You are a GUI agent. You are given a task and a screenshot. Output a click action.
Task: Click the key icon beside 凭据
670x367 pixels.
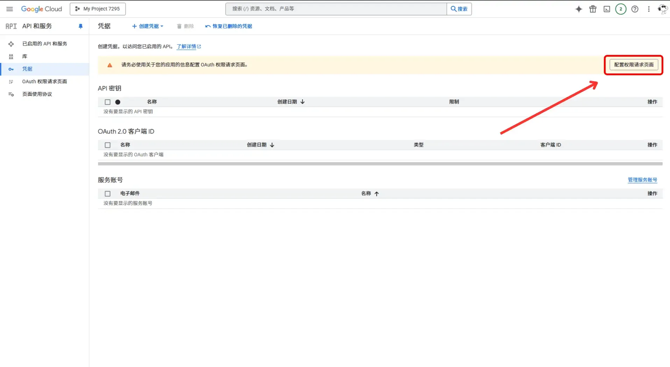(11, 69)
